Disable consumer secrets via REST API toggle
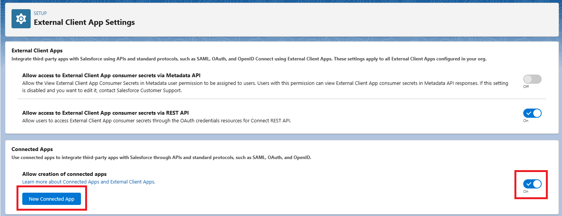This screenshot has height=216, width=562. tap(532, 113)
